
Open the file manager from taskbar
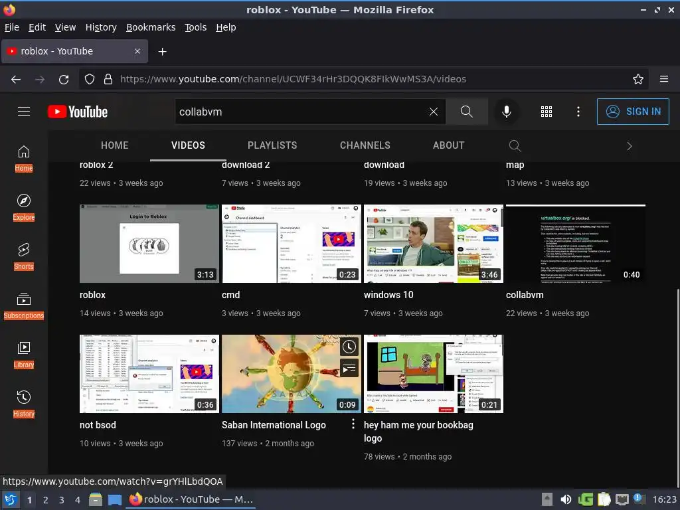click(x=96, y=499)
